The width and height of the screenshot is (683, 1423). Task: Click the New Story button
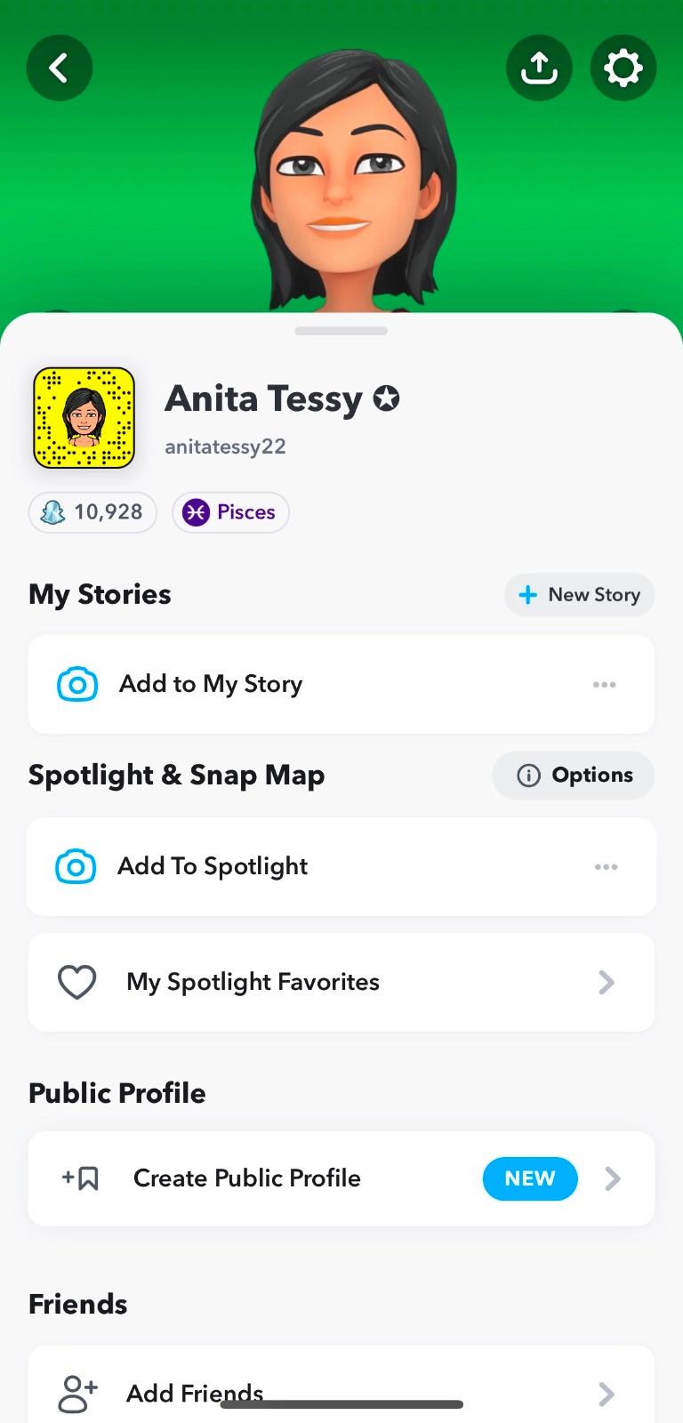579,595
